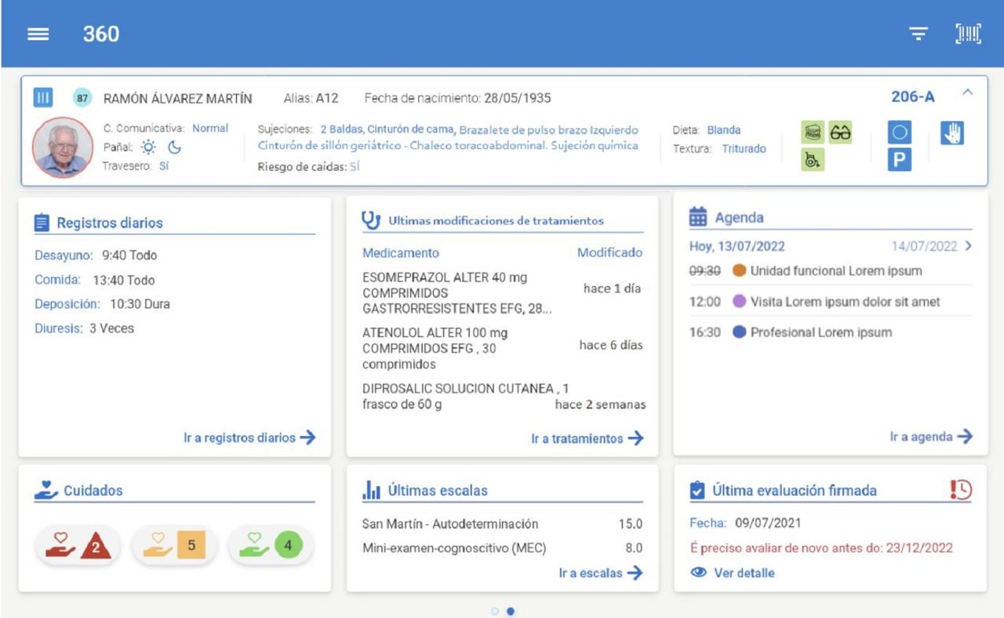Image resolution: width=1004 pixels, height=618 pixels.
Task: Open the hamburger menu
Action: coord(38,35)
